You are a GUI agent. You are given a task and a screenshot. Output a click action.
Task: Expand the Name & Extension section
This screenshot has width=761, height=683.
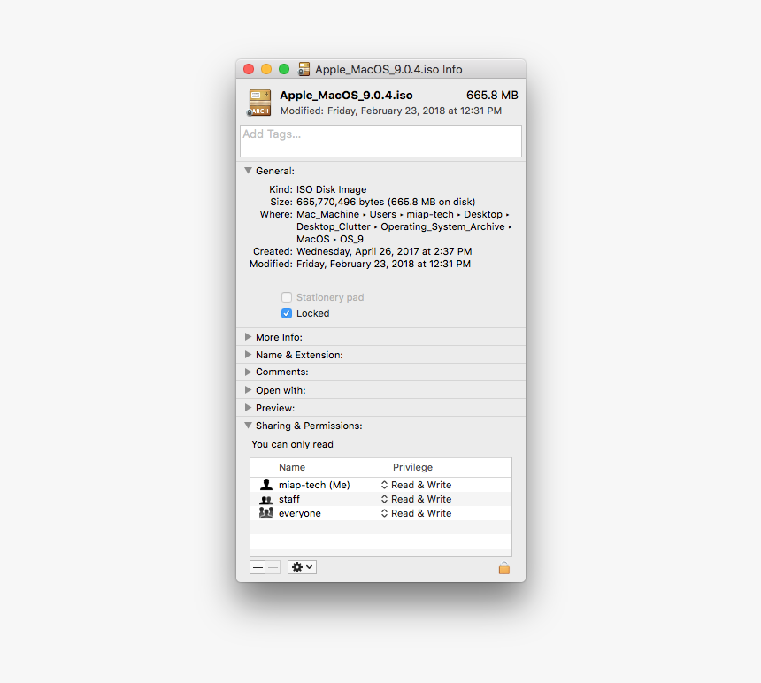tap(248, 355)
